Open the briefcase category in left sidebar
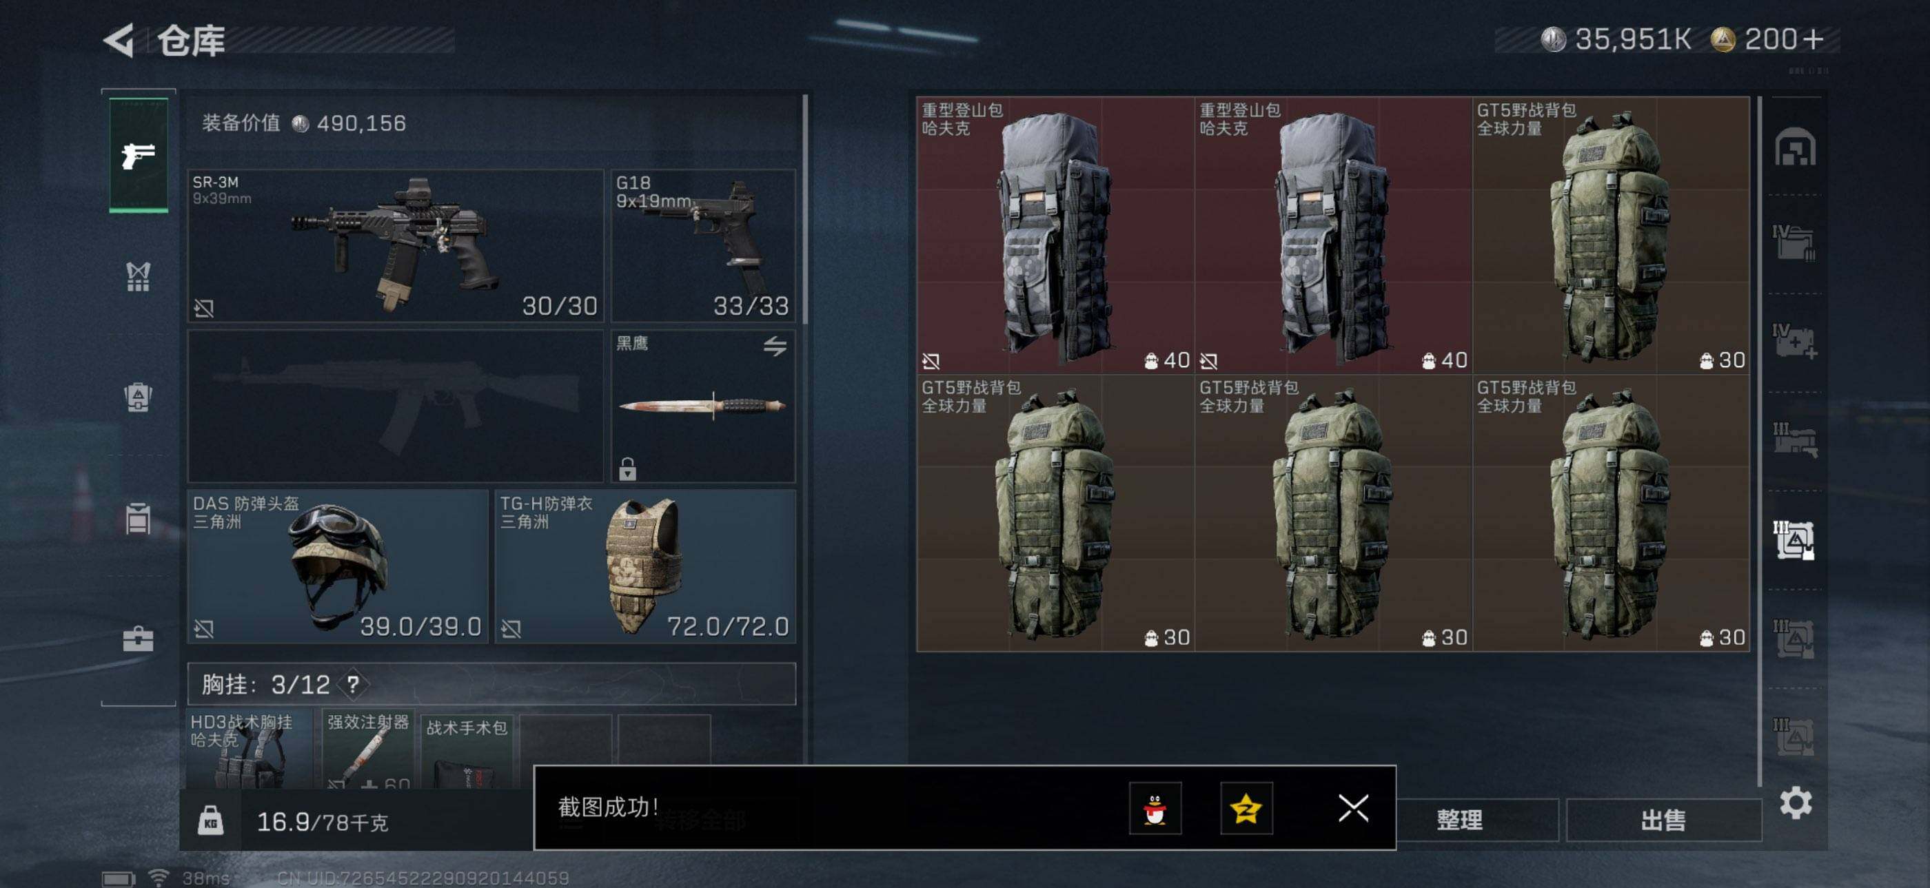This screenshot has height=888, width=1930. (x=138, y=639)
